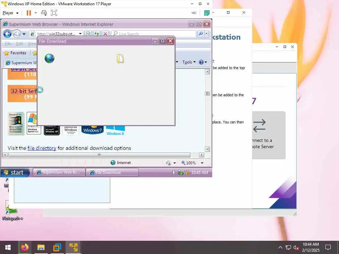Click the horizontal scrollbar right arrow

point(202,155)
